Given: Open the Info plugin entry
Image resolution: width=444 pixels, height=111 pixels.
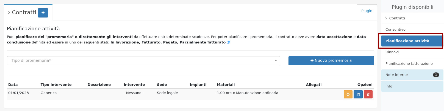Looking at the screenshot, I should [389, 86].
